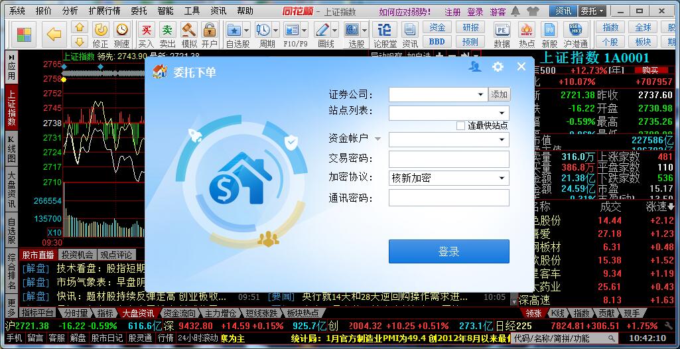This screenshot has width=680, height=349.
Task: Click the 预测 toolbar button
Action: (470, 42)
